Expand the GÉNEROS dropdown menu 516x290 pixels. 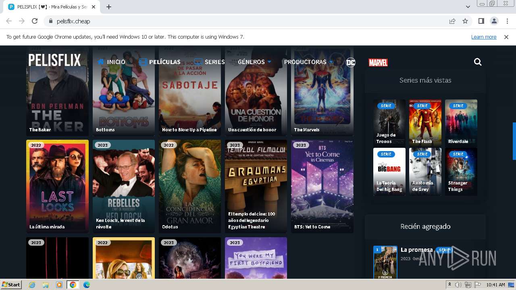point(254,62)
